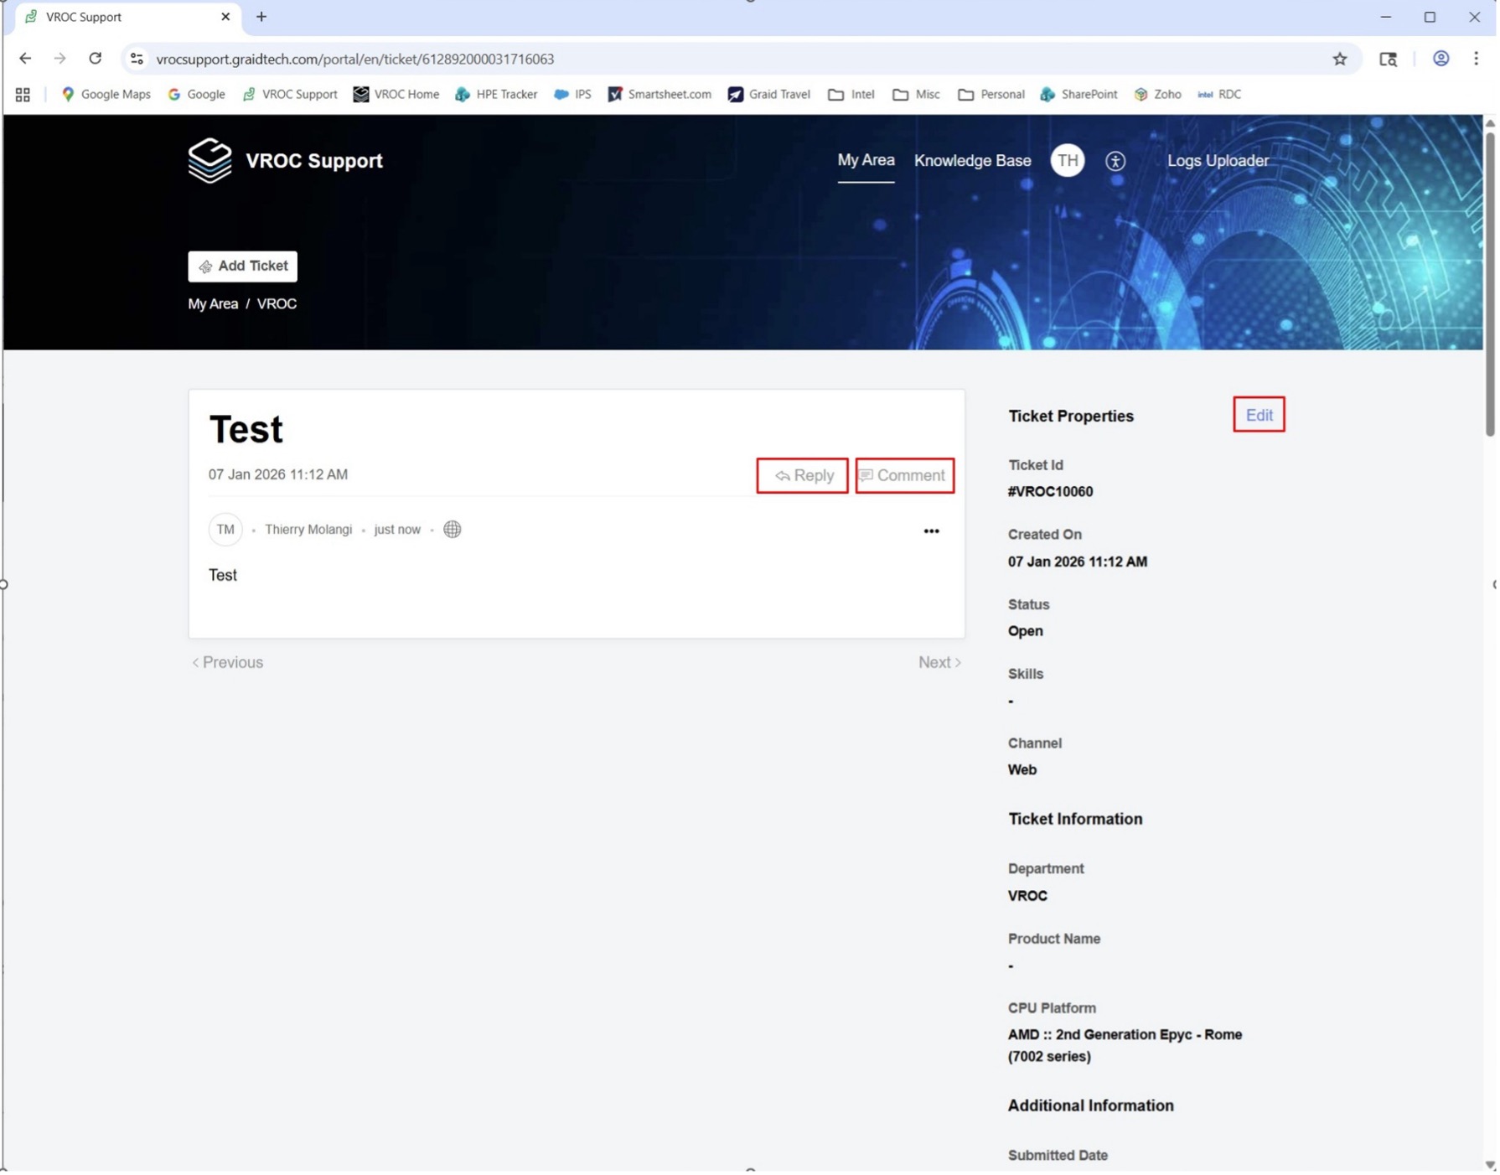
Task: Go to the My Area tab
Action: 866,160
